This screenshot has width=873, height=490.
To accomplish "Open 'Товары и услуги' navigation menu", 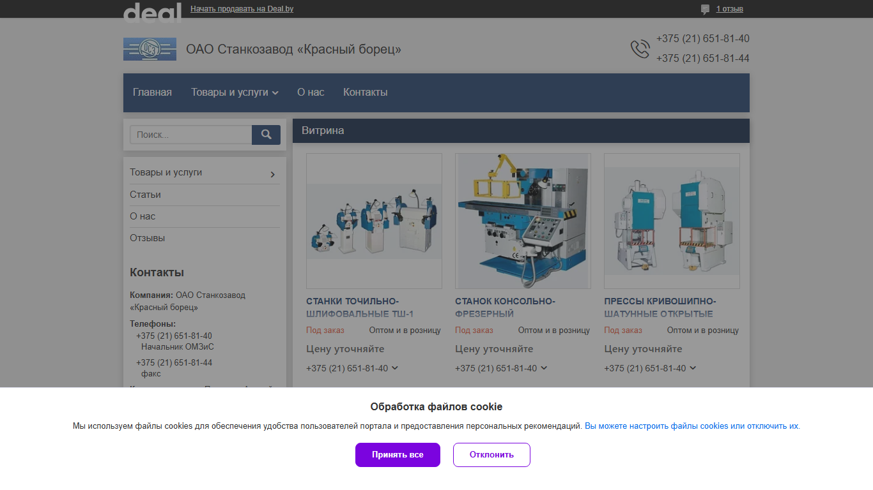I will pyautogui.click(x=235, y=93).
